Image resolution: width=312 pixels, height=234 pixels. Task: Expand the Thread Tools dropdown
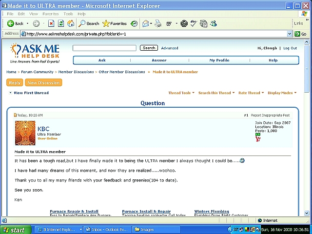[181, 93]
